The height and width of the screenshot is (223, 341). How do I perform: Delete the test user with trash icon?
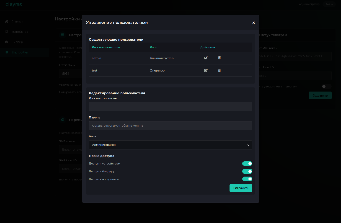point(219,70)
